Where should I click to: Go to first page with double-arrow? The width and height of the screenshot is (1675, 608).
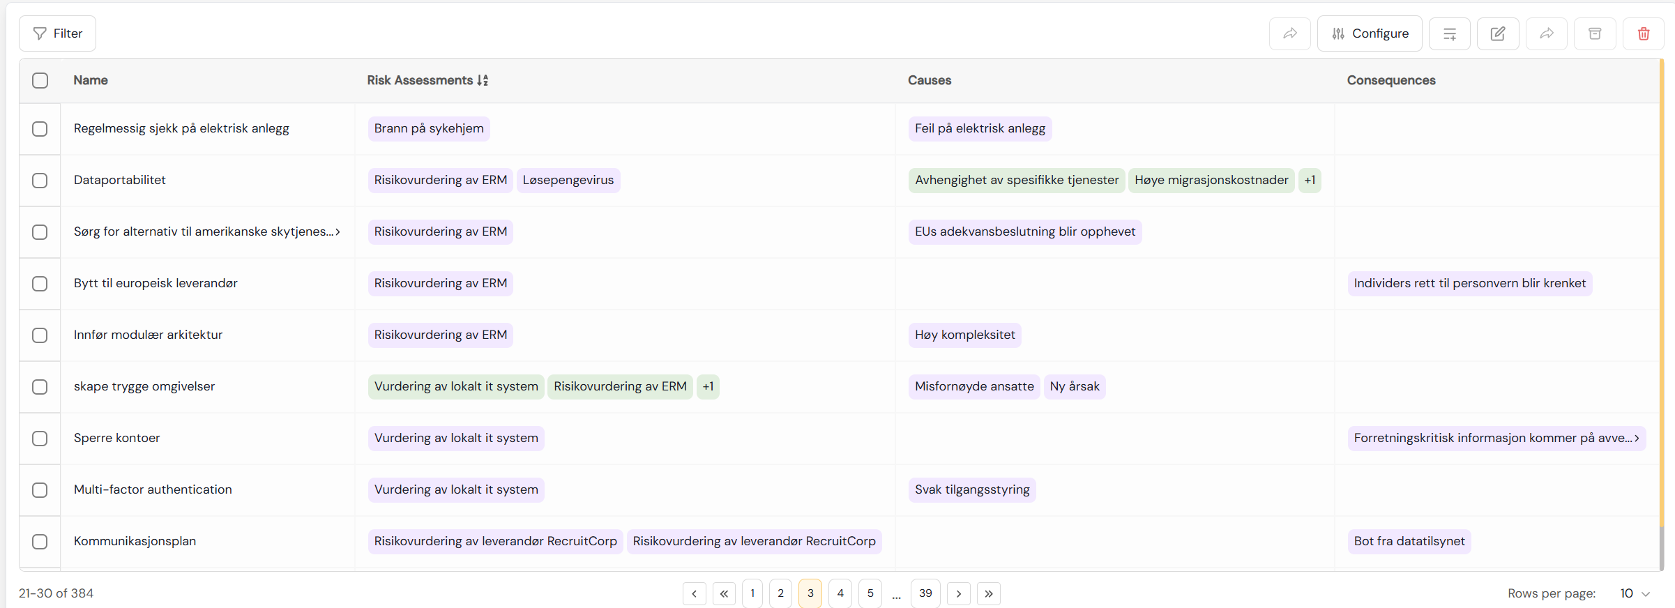(724, 593)
